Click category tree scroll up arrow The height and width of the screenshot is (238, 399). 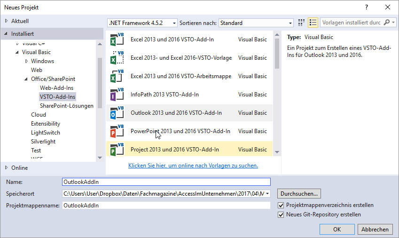click(100, 44)
